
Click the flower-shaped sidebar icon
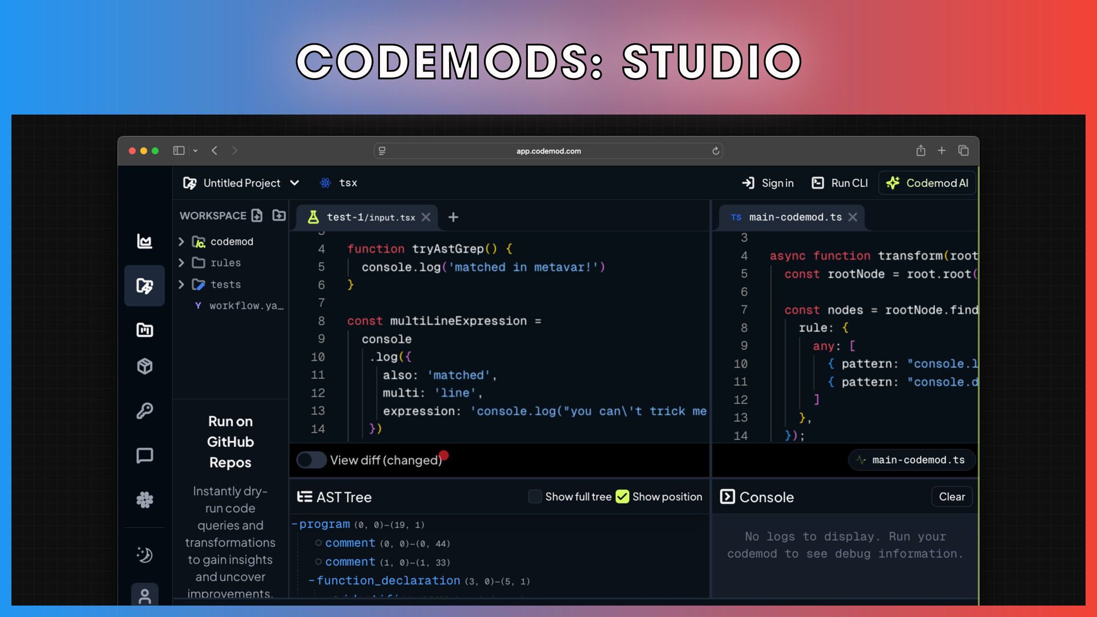tap(145, 500)
